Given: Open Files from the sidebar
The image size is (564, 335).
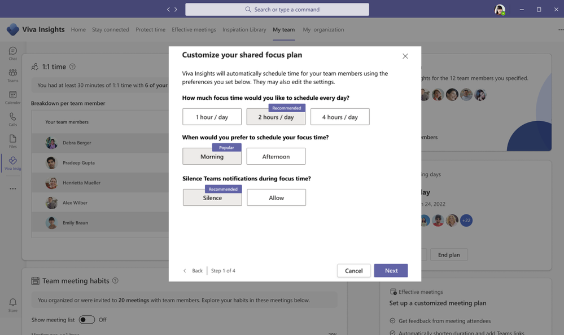Looking at the screenshot, I should (x=12, y=141).
